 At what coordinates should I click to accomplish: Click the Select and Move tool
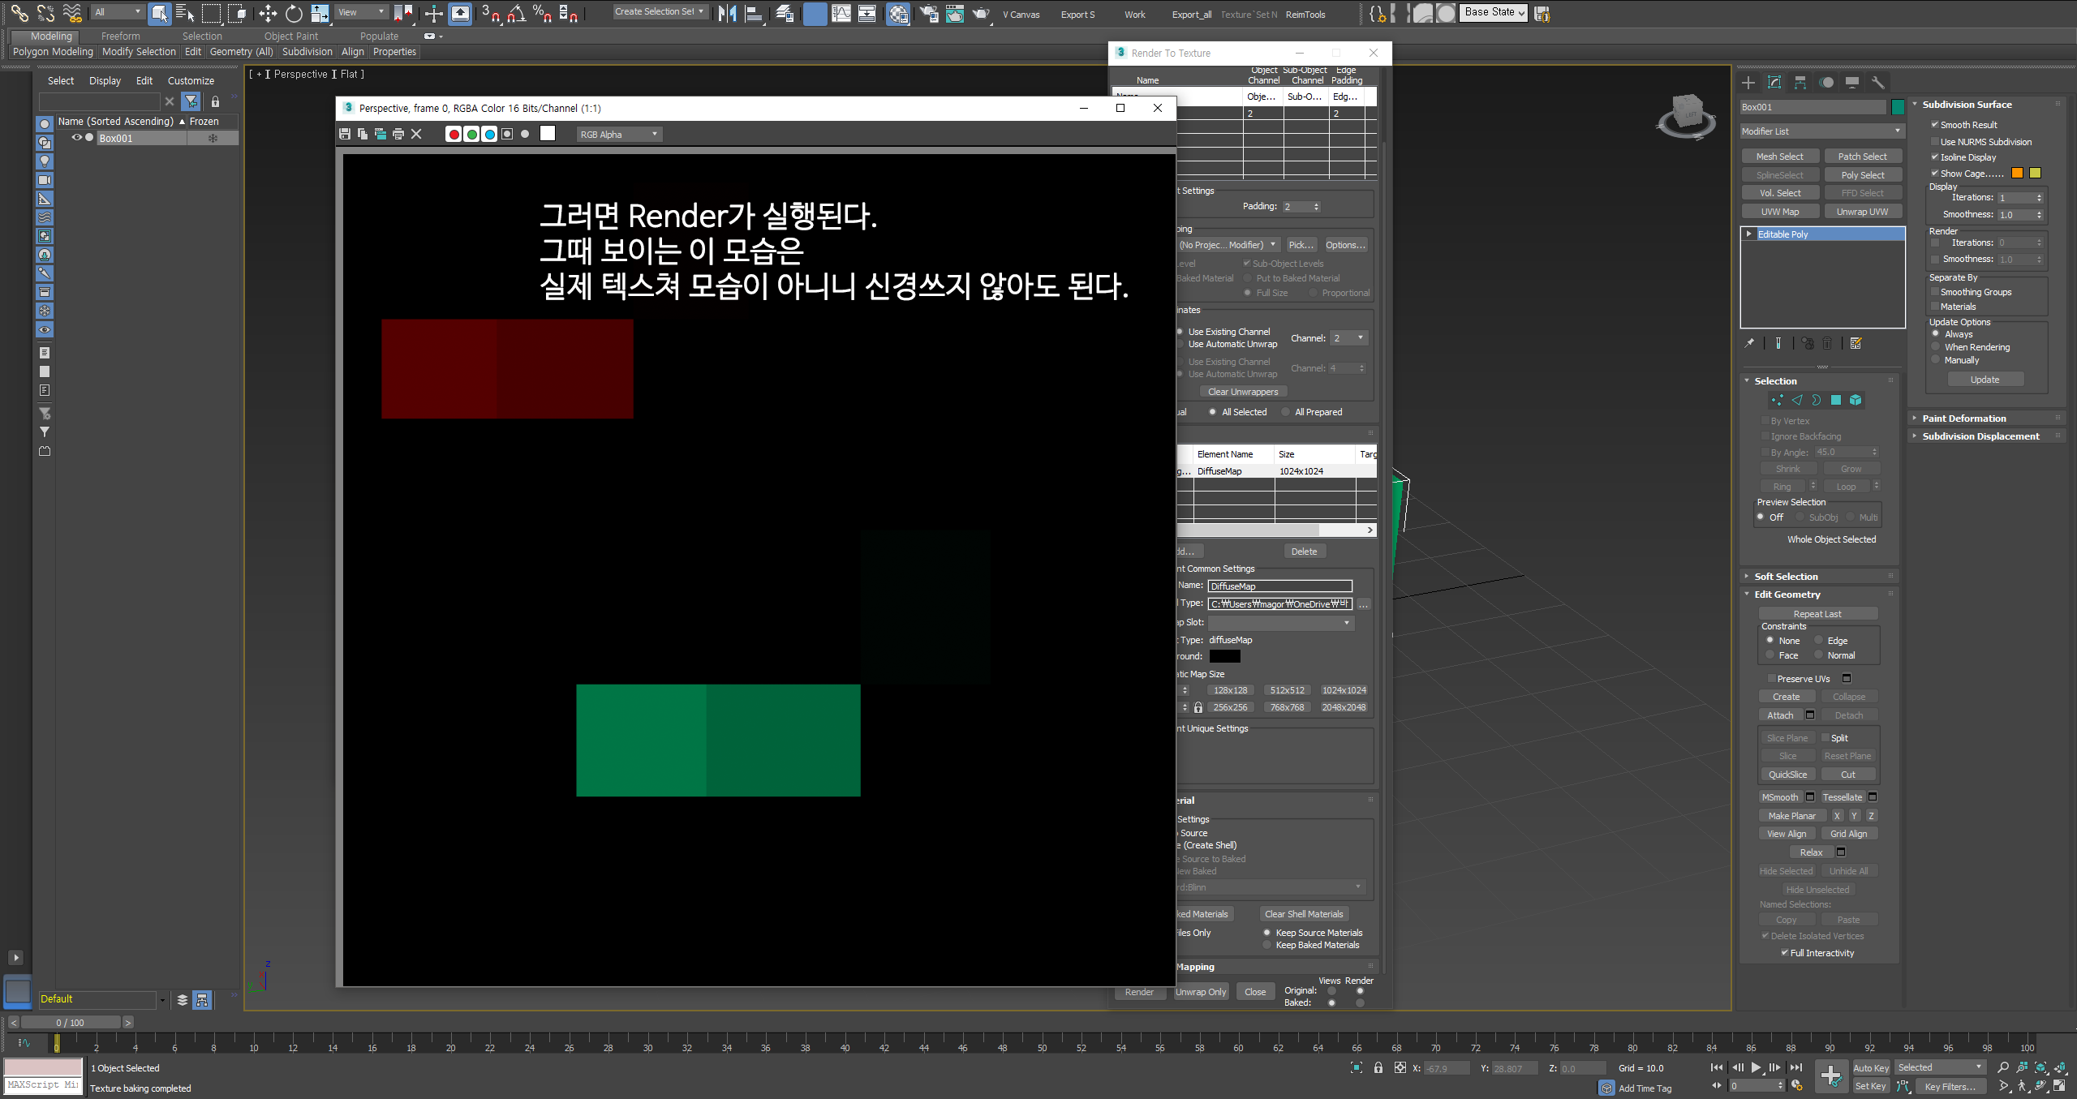[x=268, y=13]
